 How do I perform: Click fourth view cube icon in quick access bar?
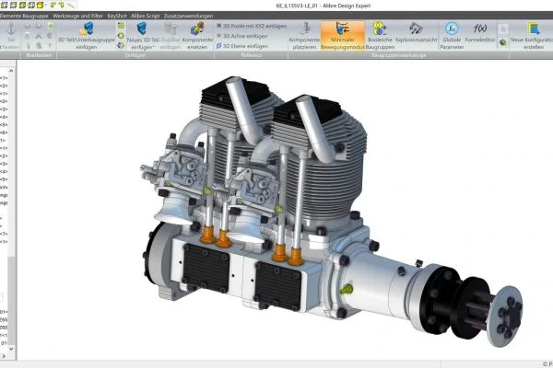[x=31, y=5]
